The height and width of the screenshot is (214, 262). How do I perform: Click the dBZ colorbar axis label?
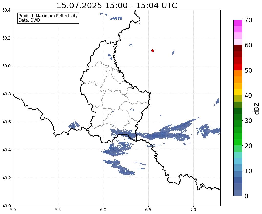coord(257,109)
